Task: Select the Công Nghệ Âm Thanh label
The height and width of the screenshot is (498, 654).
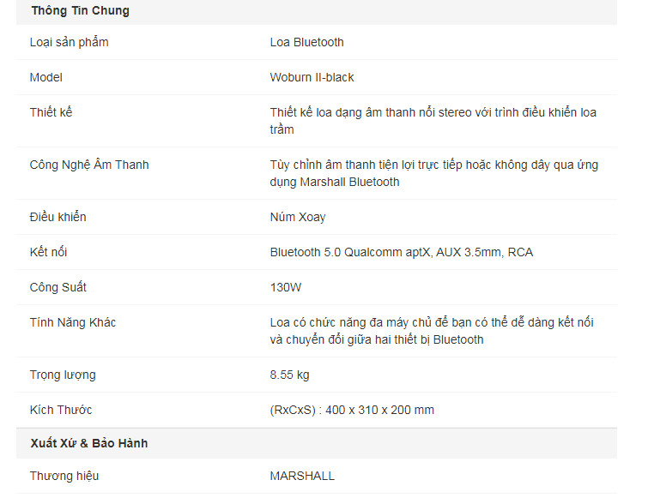Action: (x=89, y=165)
